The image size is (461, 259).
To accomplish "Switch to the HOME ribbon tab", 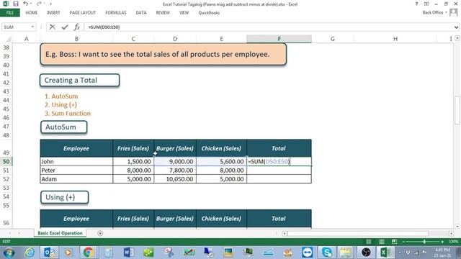I will [32, 13].
